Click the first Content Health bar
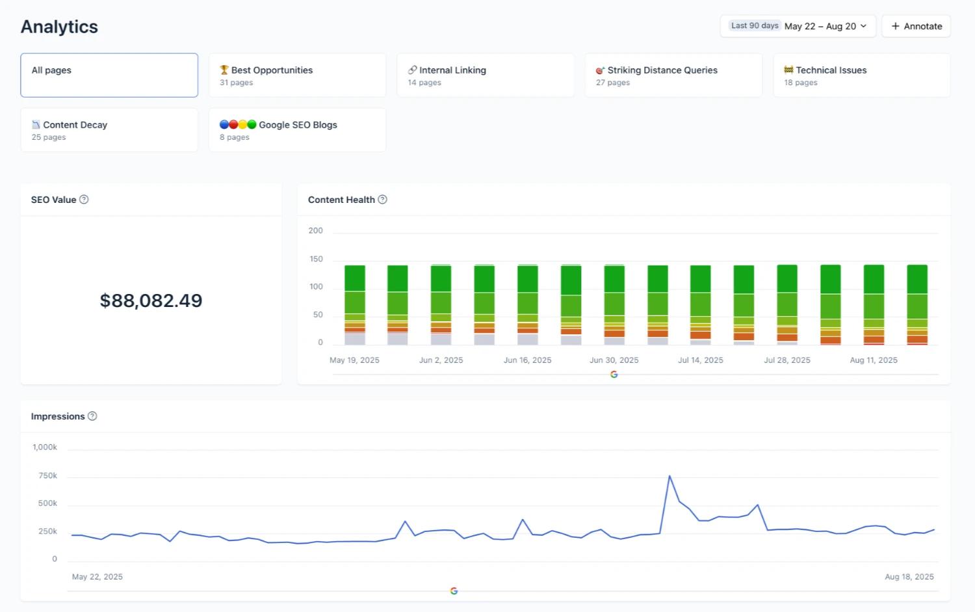The height and width of the screenshot is (612, 975). (354, 304)
